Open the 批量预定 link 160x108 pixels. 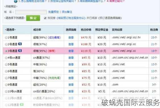tap(53, 12)
